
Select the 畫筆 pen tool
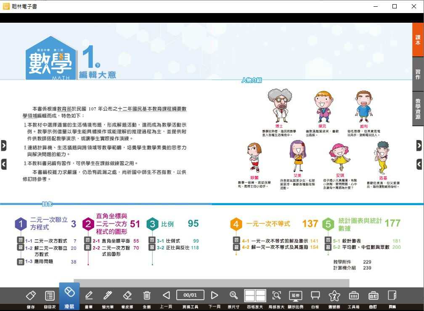click(x=89, y=295)
